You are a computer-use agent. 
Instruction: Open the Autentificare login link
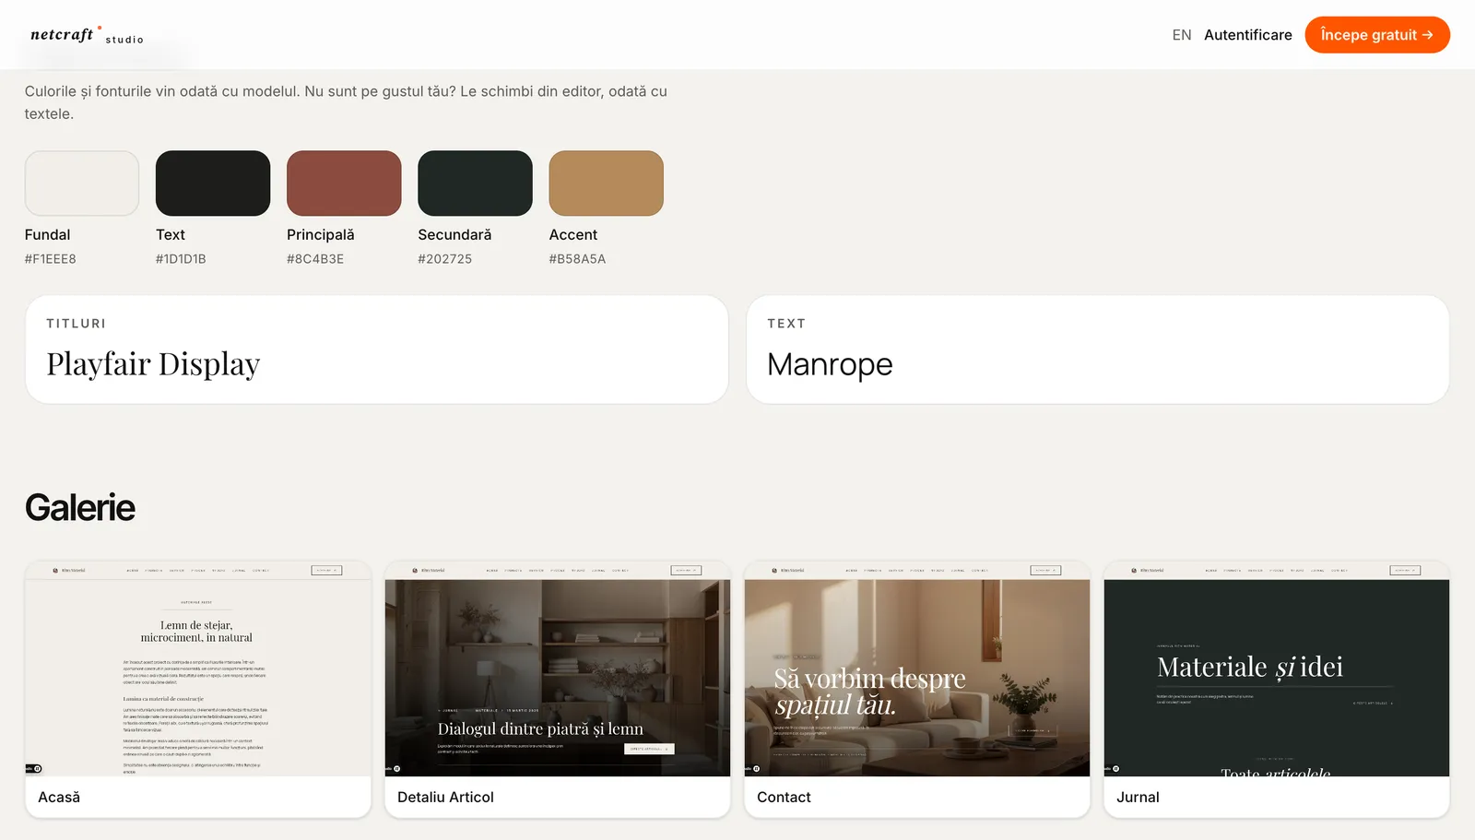click(1248, 35)
